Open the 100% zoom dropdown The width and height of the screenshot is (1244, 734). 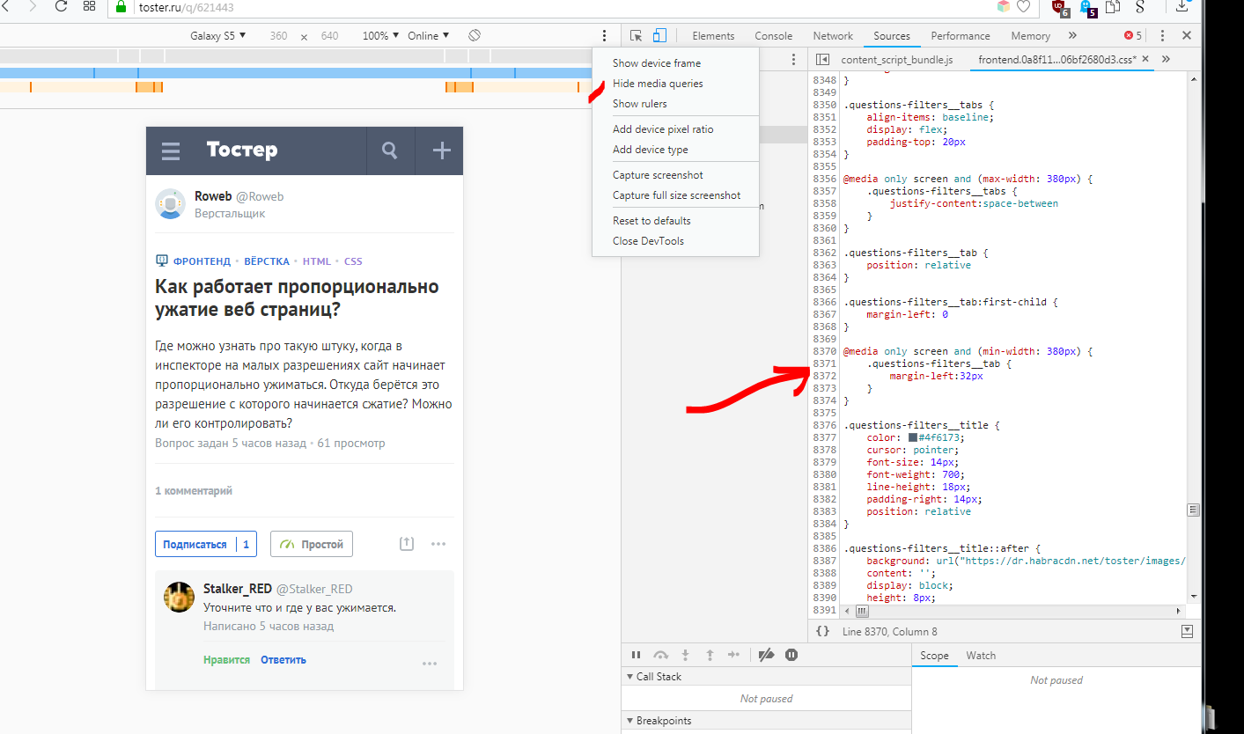[x=380, y=36]
